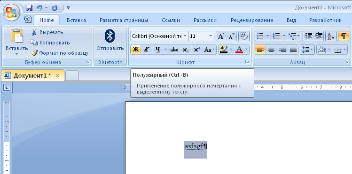Apply bulleted list

(260, 36)
